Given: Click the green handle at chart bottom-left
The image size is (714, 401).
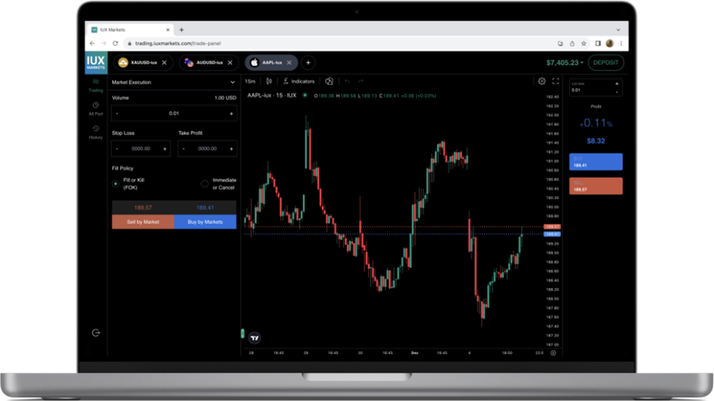Looking at the screenshot, I should [x=243, y=334].
